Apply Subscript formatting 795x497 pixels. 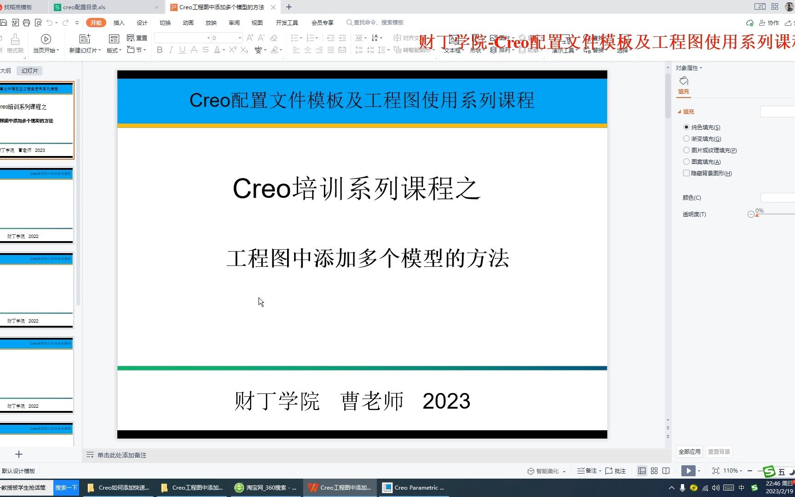(x=244, y=50)
